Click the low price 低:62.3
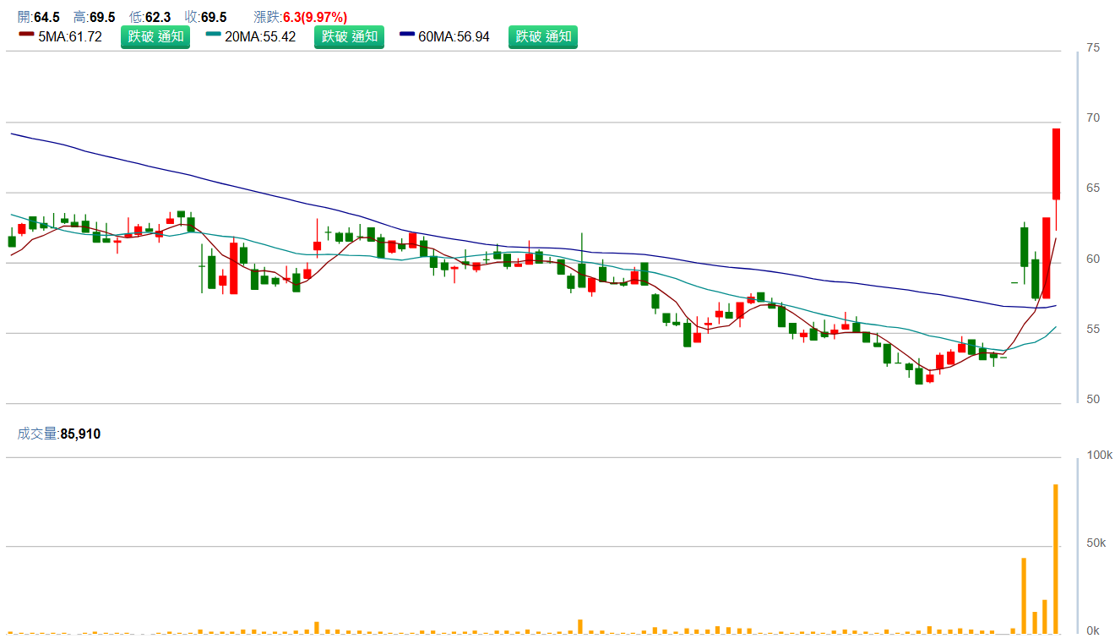The height and width of the screenshot is (644, 1115). click(x=150, y=17)
